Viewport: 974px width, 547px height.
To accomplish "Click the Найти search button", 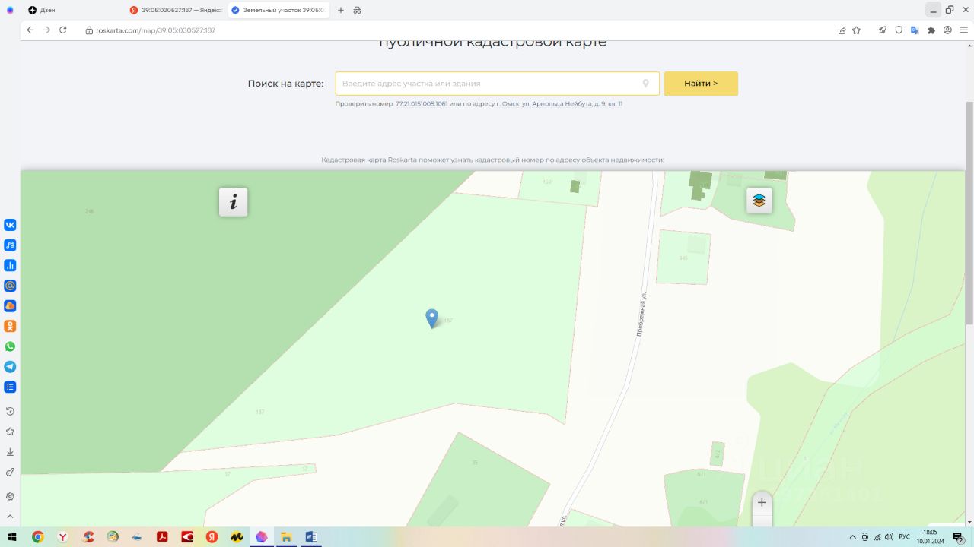I will pos(701,84).
